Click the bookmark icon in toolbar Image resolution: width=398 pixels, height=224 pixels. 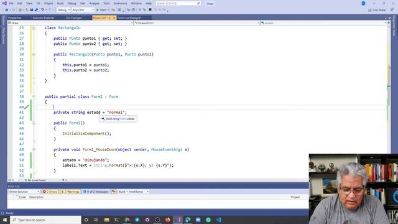[150, 10]
